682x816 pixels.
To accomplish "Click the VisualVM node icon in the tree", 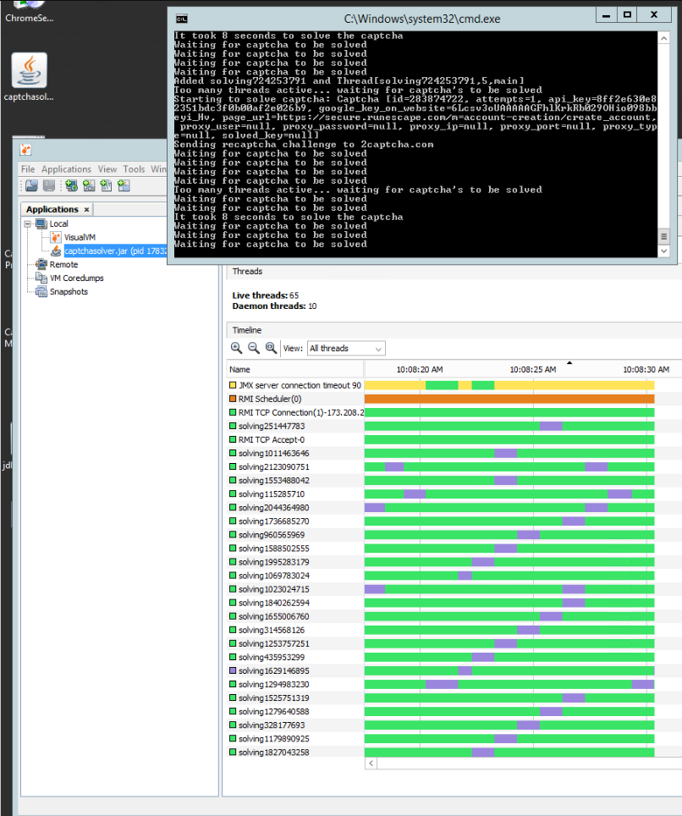I will coord(56,237).
